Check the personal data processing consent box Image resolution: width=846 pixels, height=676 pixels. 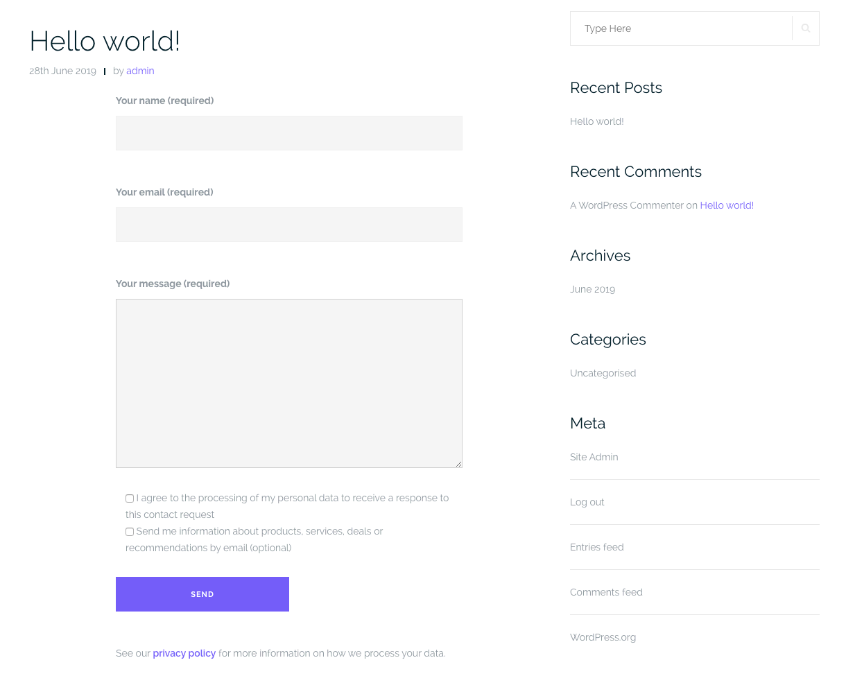[x=129, y=498]
